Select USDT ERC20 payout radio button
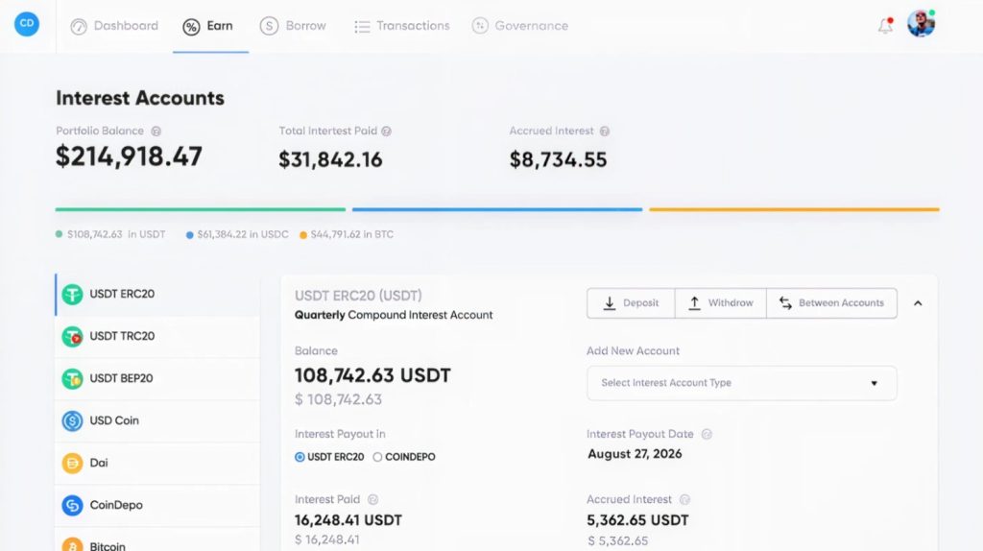Image resolution: width=983 pixels, height=551 pixels. tap(300, 457)
